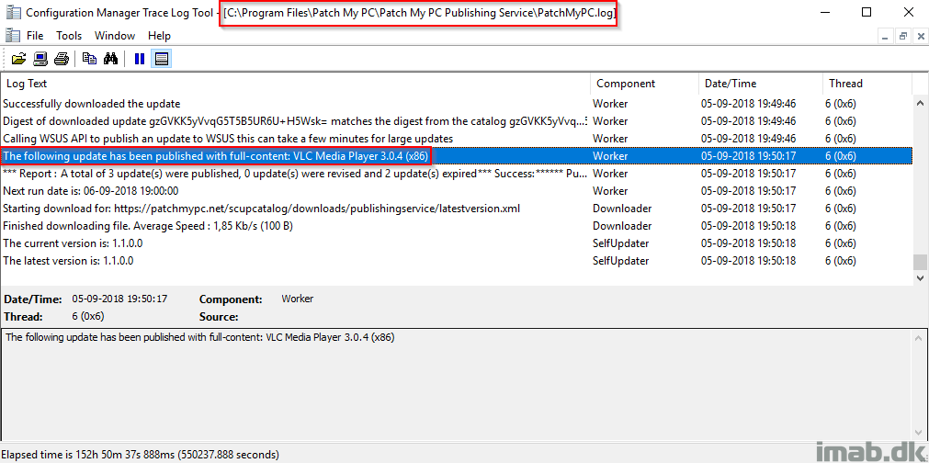This screenshot has height=463, width=929.
Task: Close the Trace Log Tool window
Action: pos(908,12)
